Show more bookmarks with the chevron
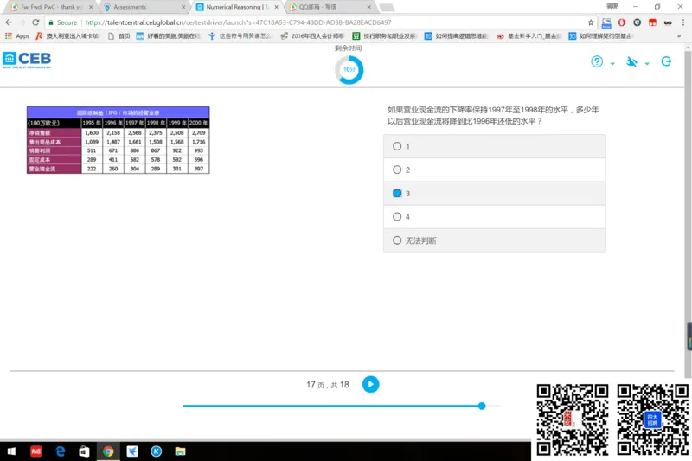 (679, 36)
